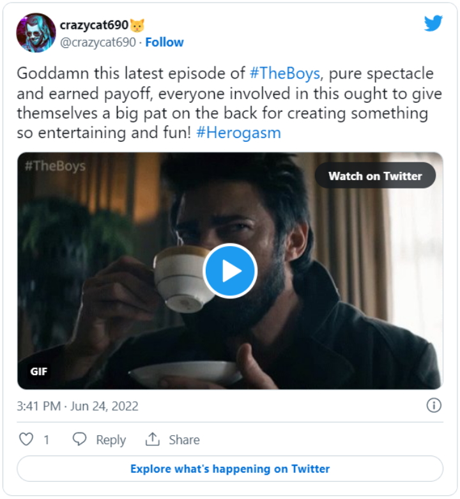Screen dimensions: 460x499
Task: Click the cat emoji beside the username
Action: click(x=137, y=26)
